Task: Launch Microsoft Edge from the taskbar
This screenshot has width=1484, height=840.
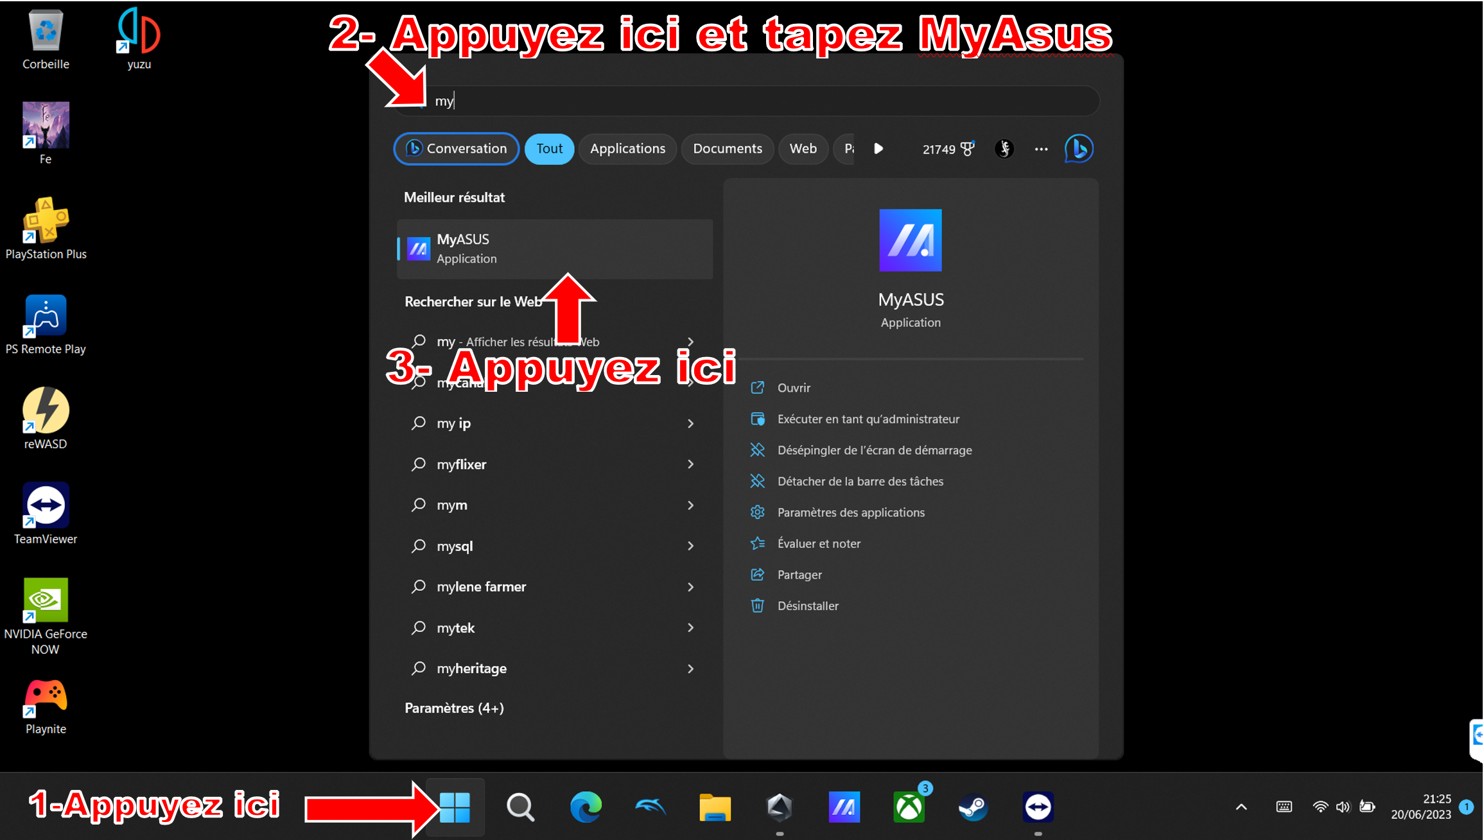Action: click(x=586, y=807)
